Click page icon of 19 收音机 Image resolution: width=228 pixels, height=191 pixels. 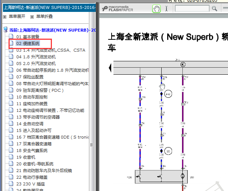pos(11,157)
